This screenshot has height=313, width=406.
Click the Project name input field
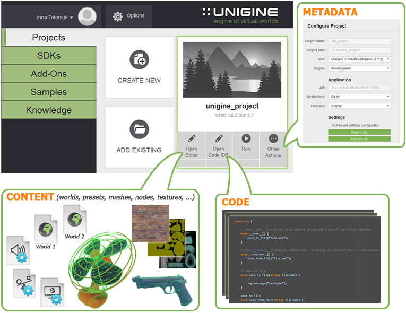pos(359,41)
